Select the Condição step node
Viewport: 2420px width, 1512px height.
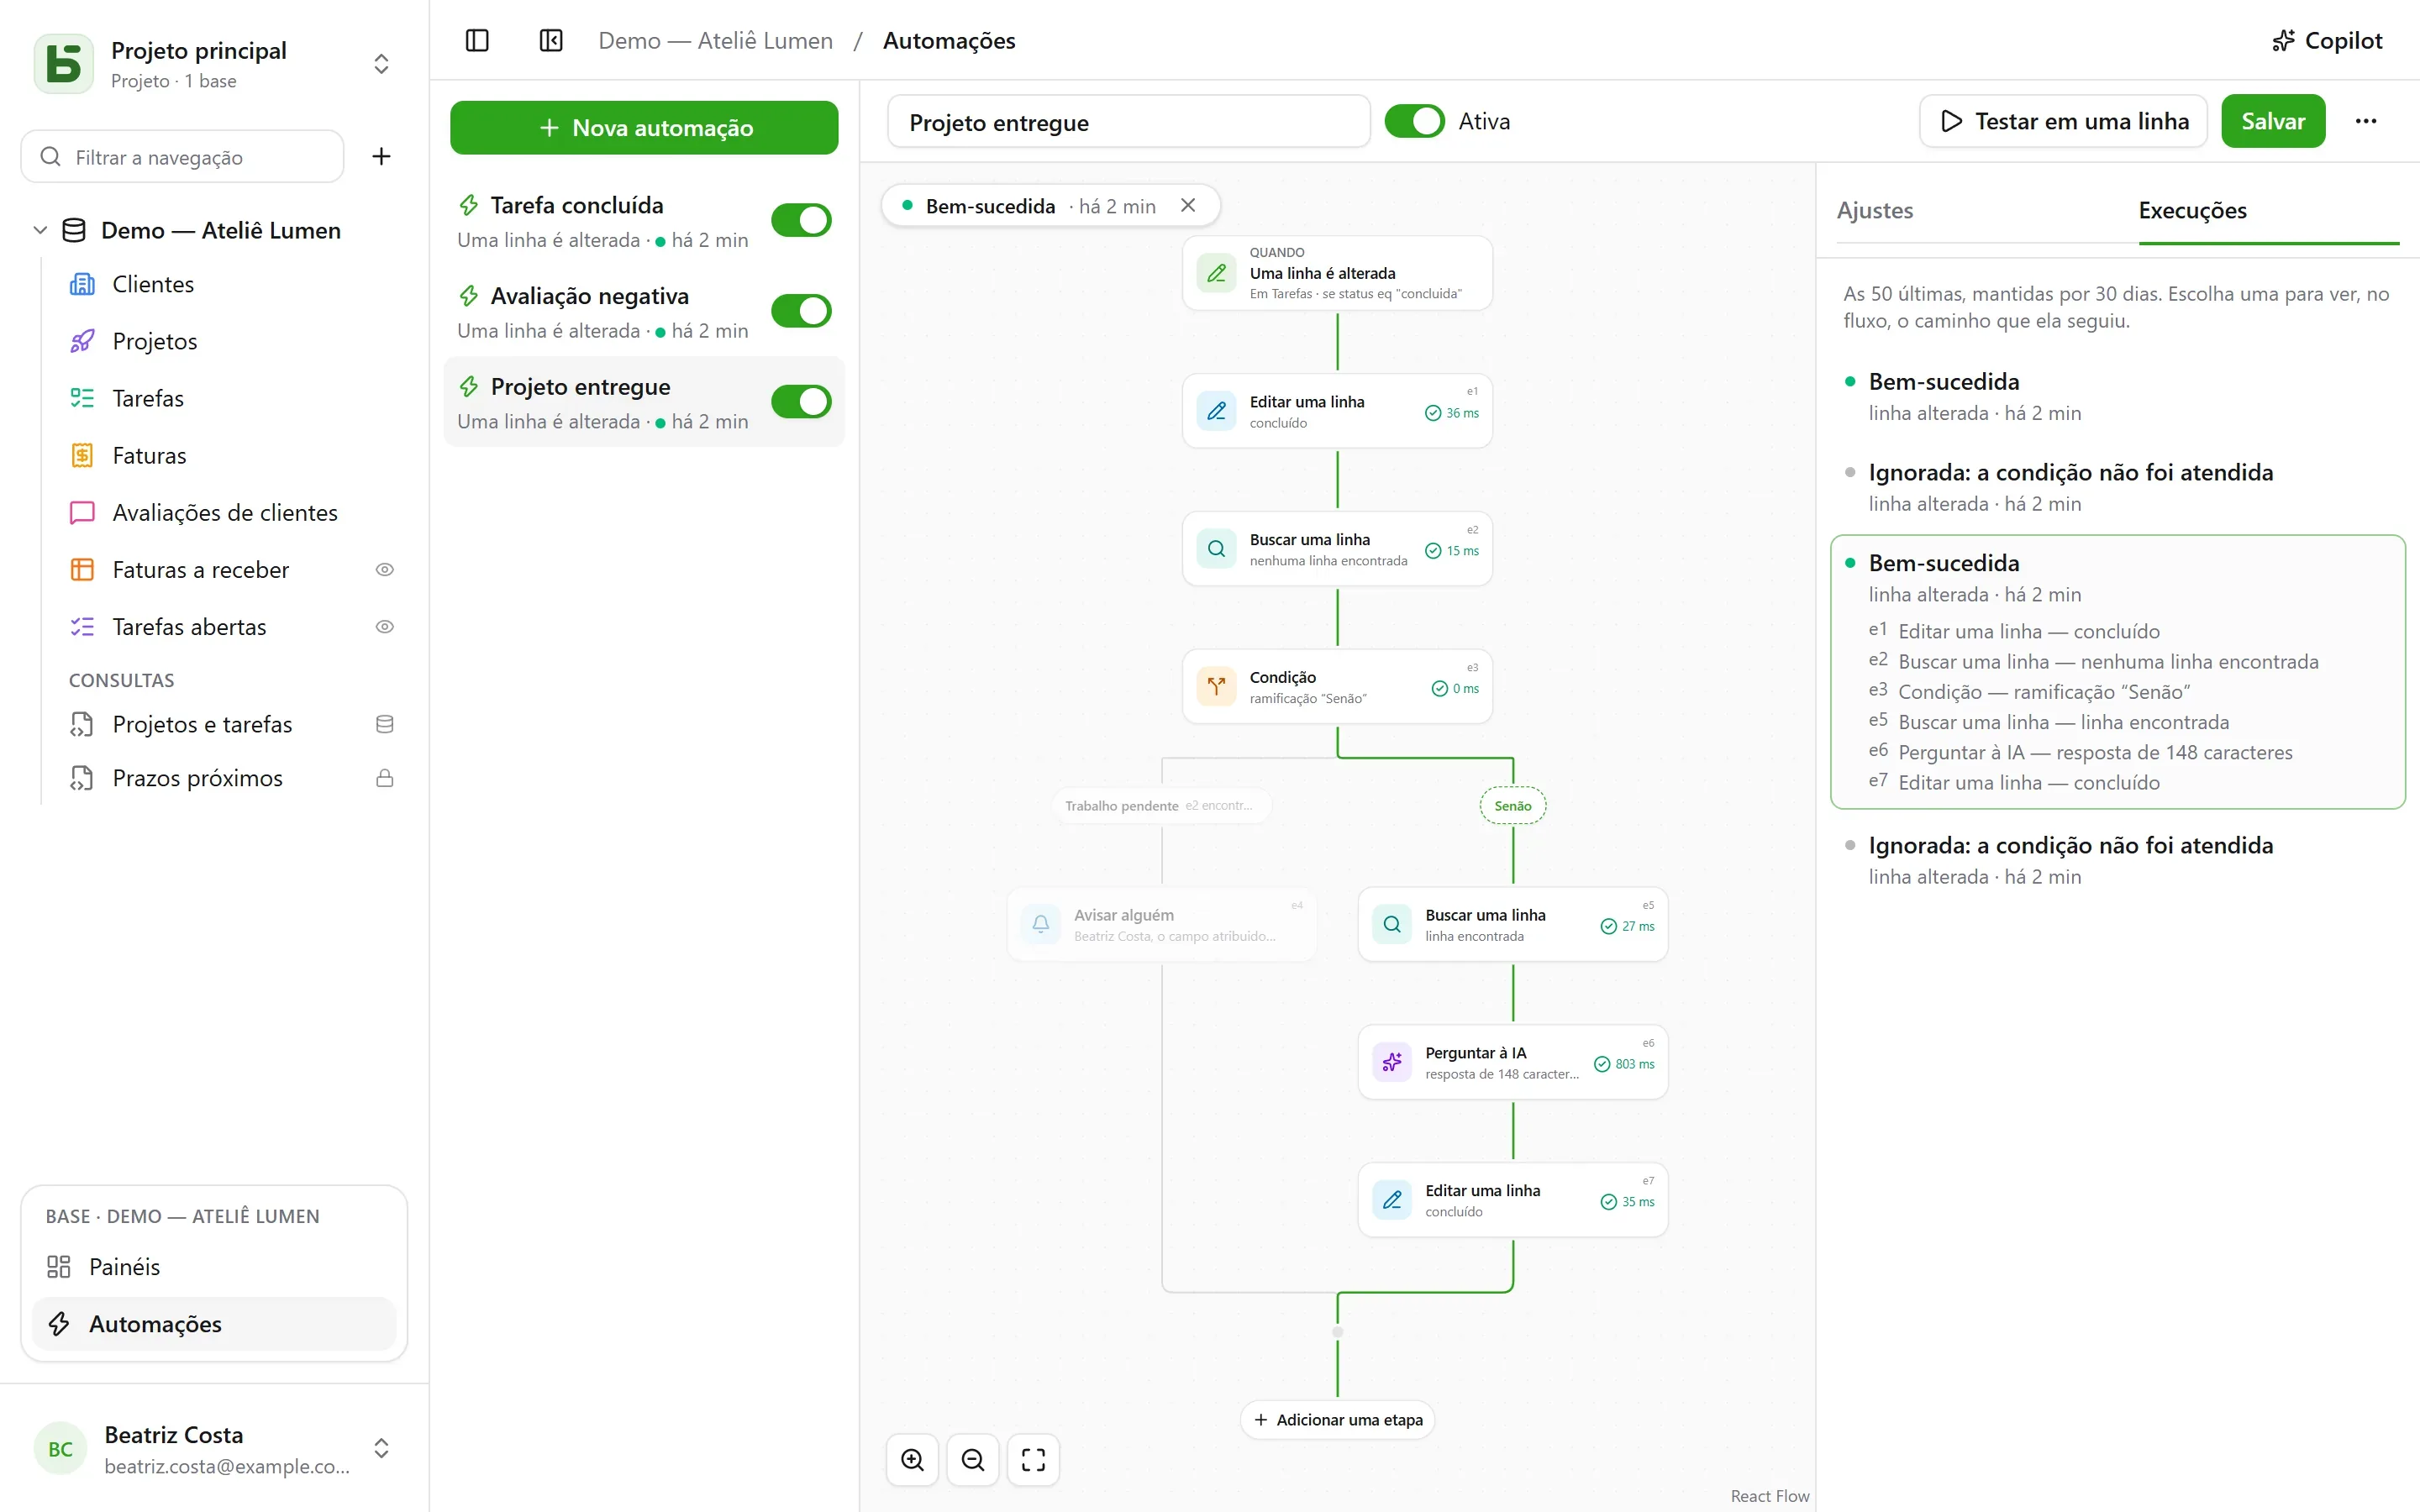1337,687
